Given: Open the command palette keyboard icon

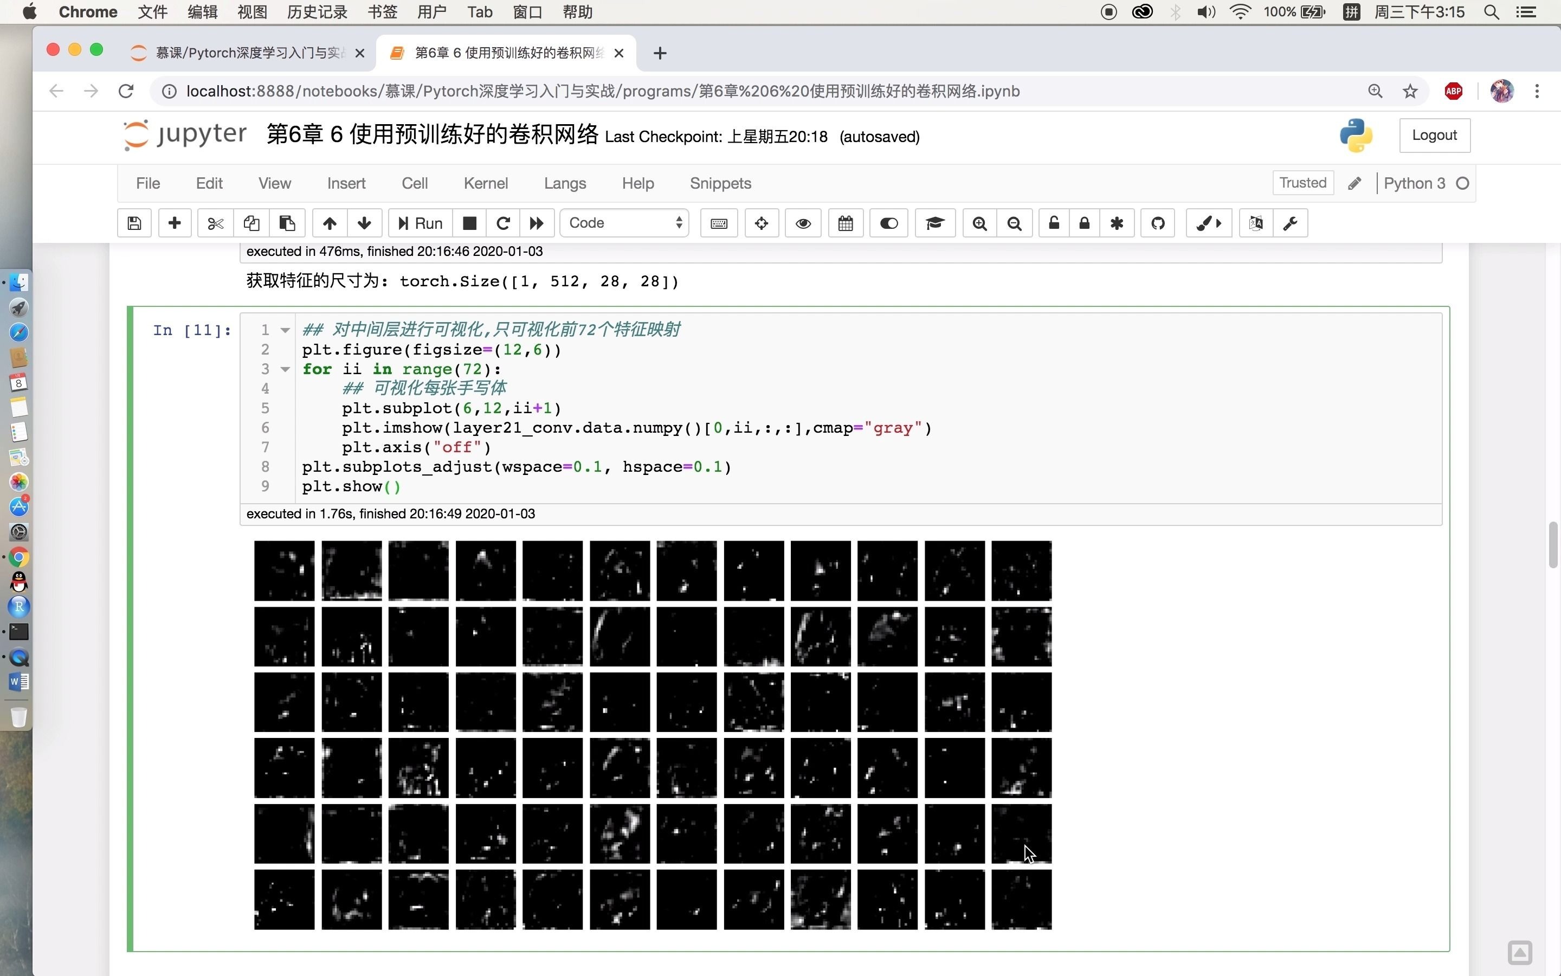Looking at the screenshot, I should (x=719, y=223).
